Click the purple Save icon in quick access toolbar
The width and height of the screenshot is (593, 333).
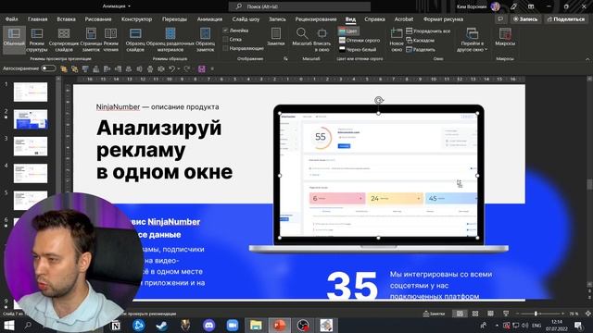tap(202, 68)
